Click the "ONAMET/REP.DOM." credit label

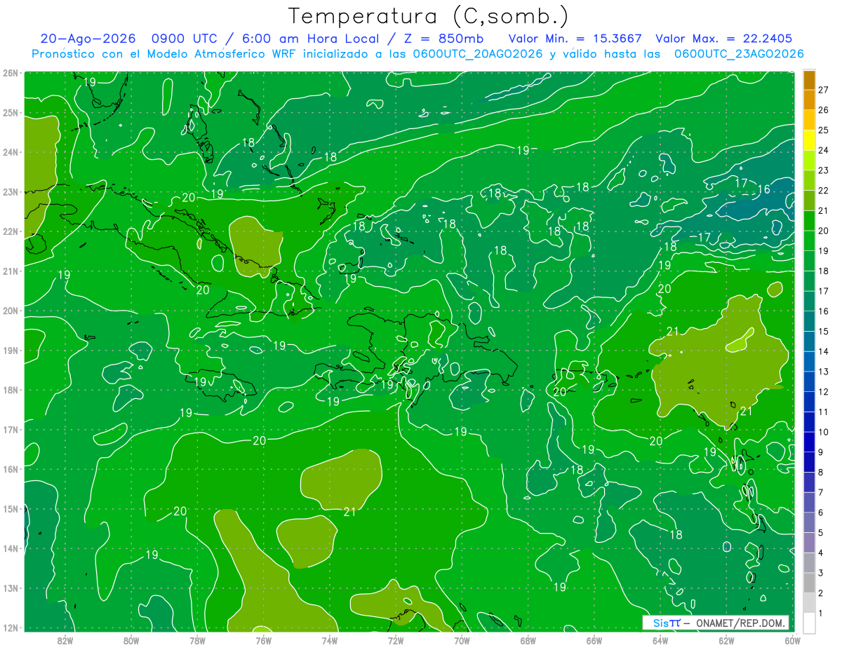[x=740, y=623]
